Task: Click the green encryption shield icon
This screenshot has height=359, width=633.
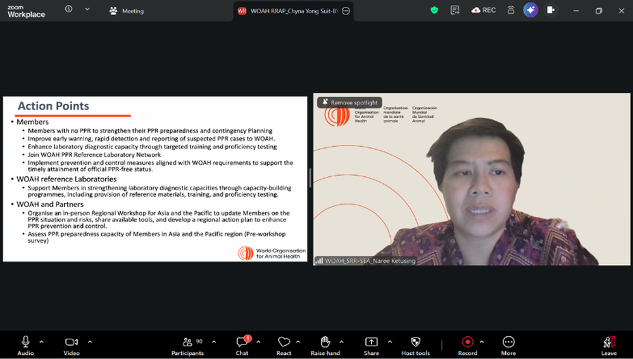Action: [434, 10]
